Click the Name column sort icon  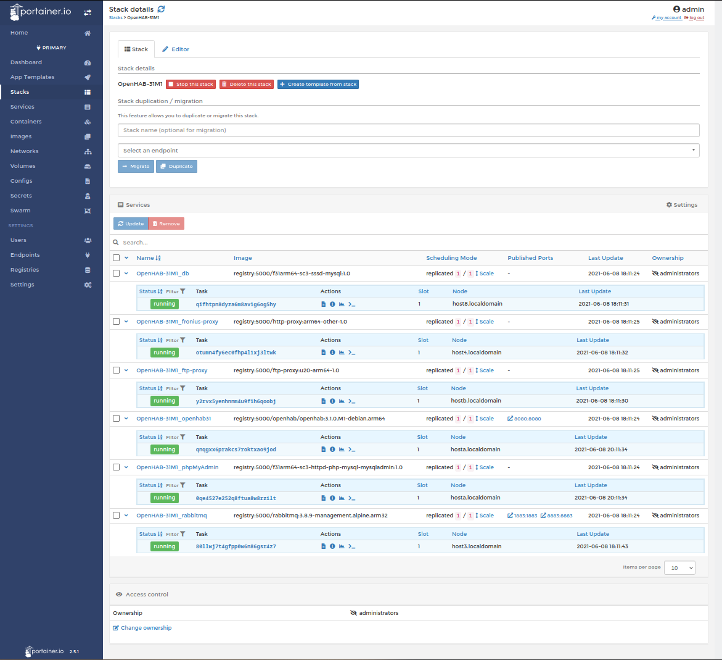pos(158,258)
